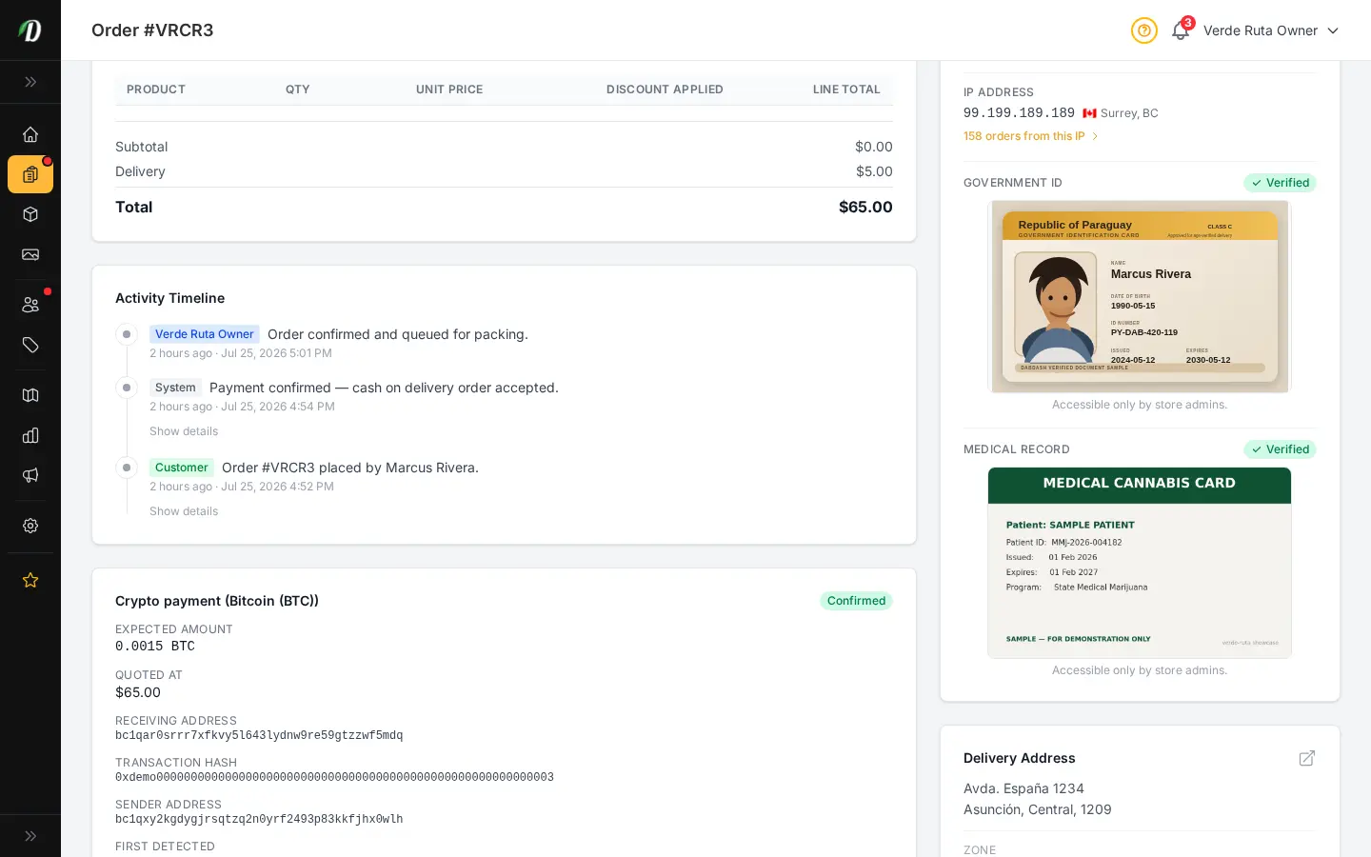Show details under Payment confirmed entry
1371x857 pixels.
pos(184,431)
